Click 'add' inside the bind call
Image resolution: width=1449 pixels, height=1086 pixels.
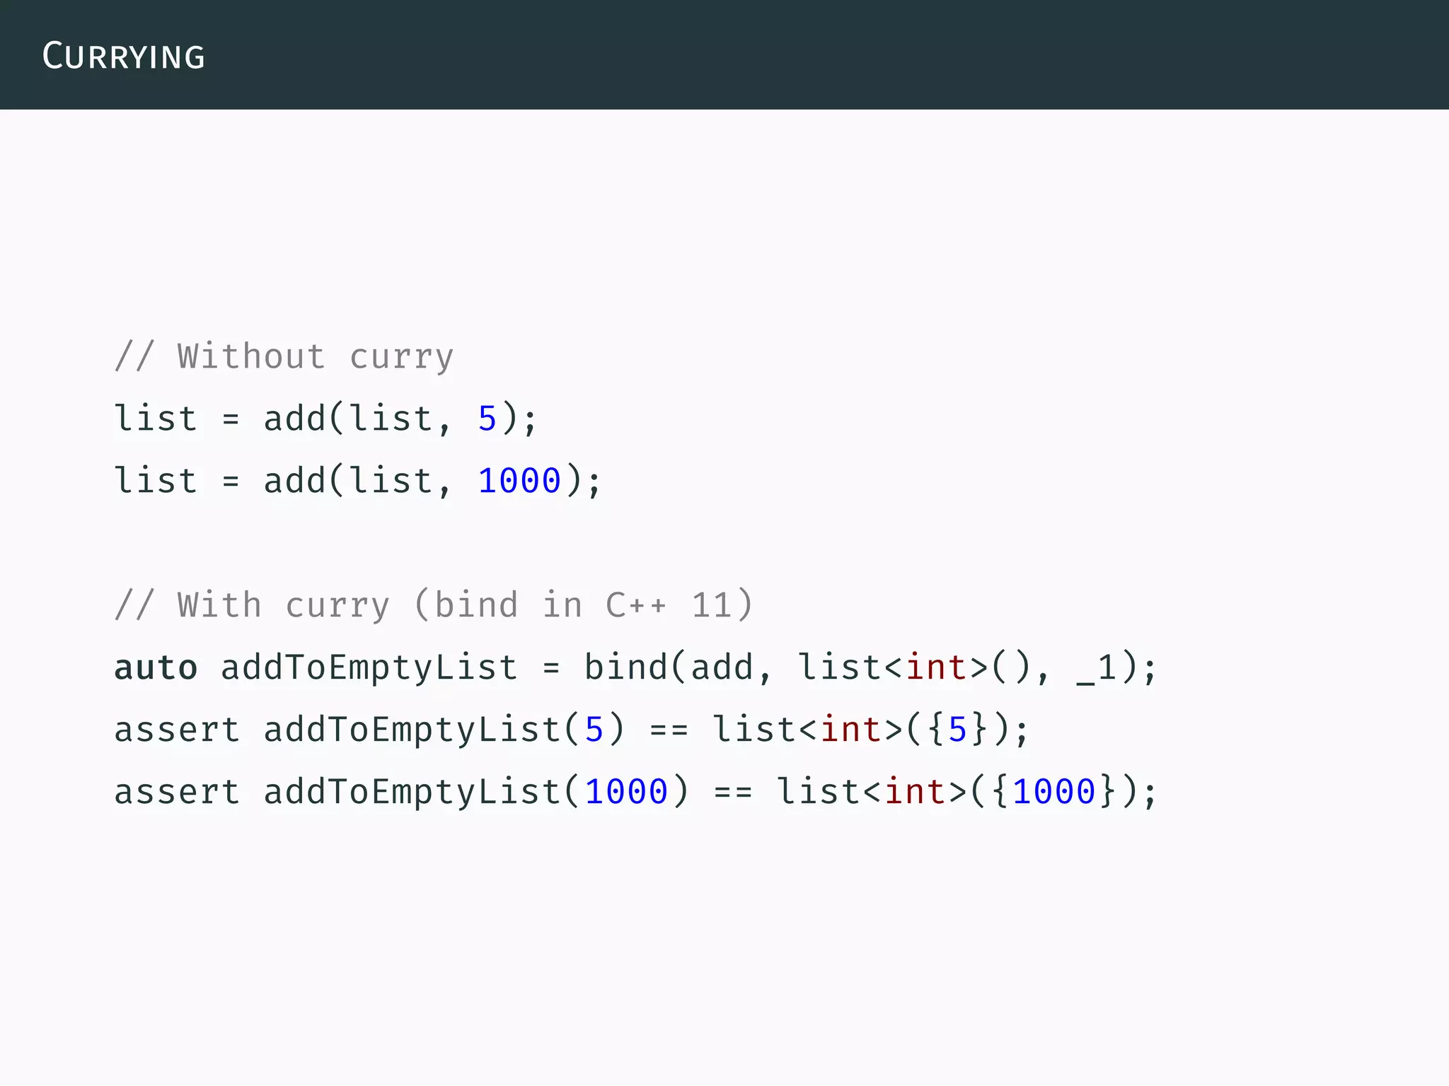tap(722, 667)
